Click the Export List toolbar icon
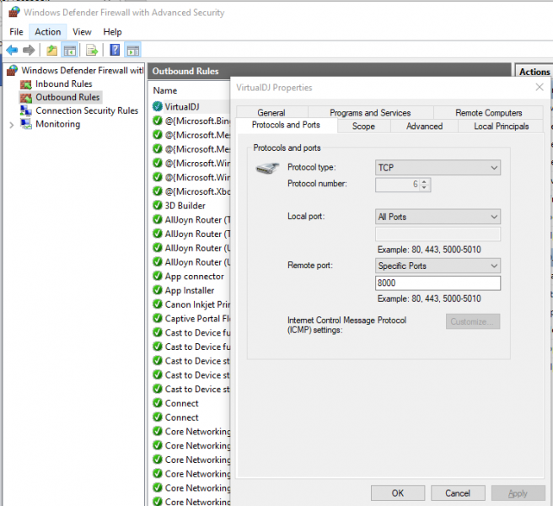The width and height of the screenshot is (553, 506). coord(92,50)
